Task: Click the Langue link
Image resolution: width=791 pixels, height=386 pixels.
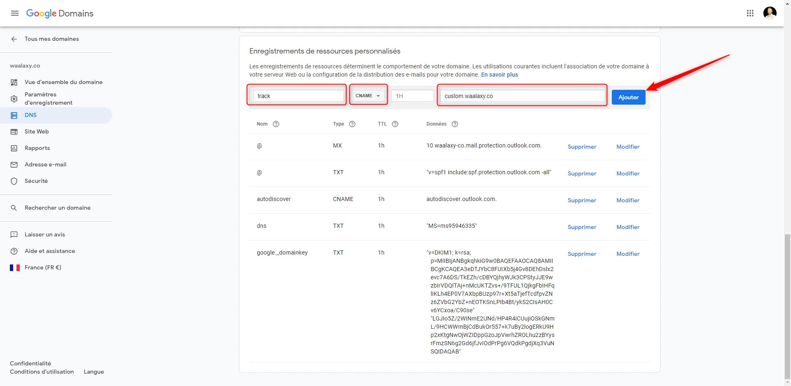Action: (94, 372)
